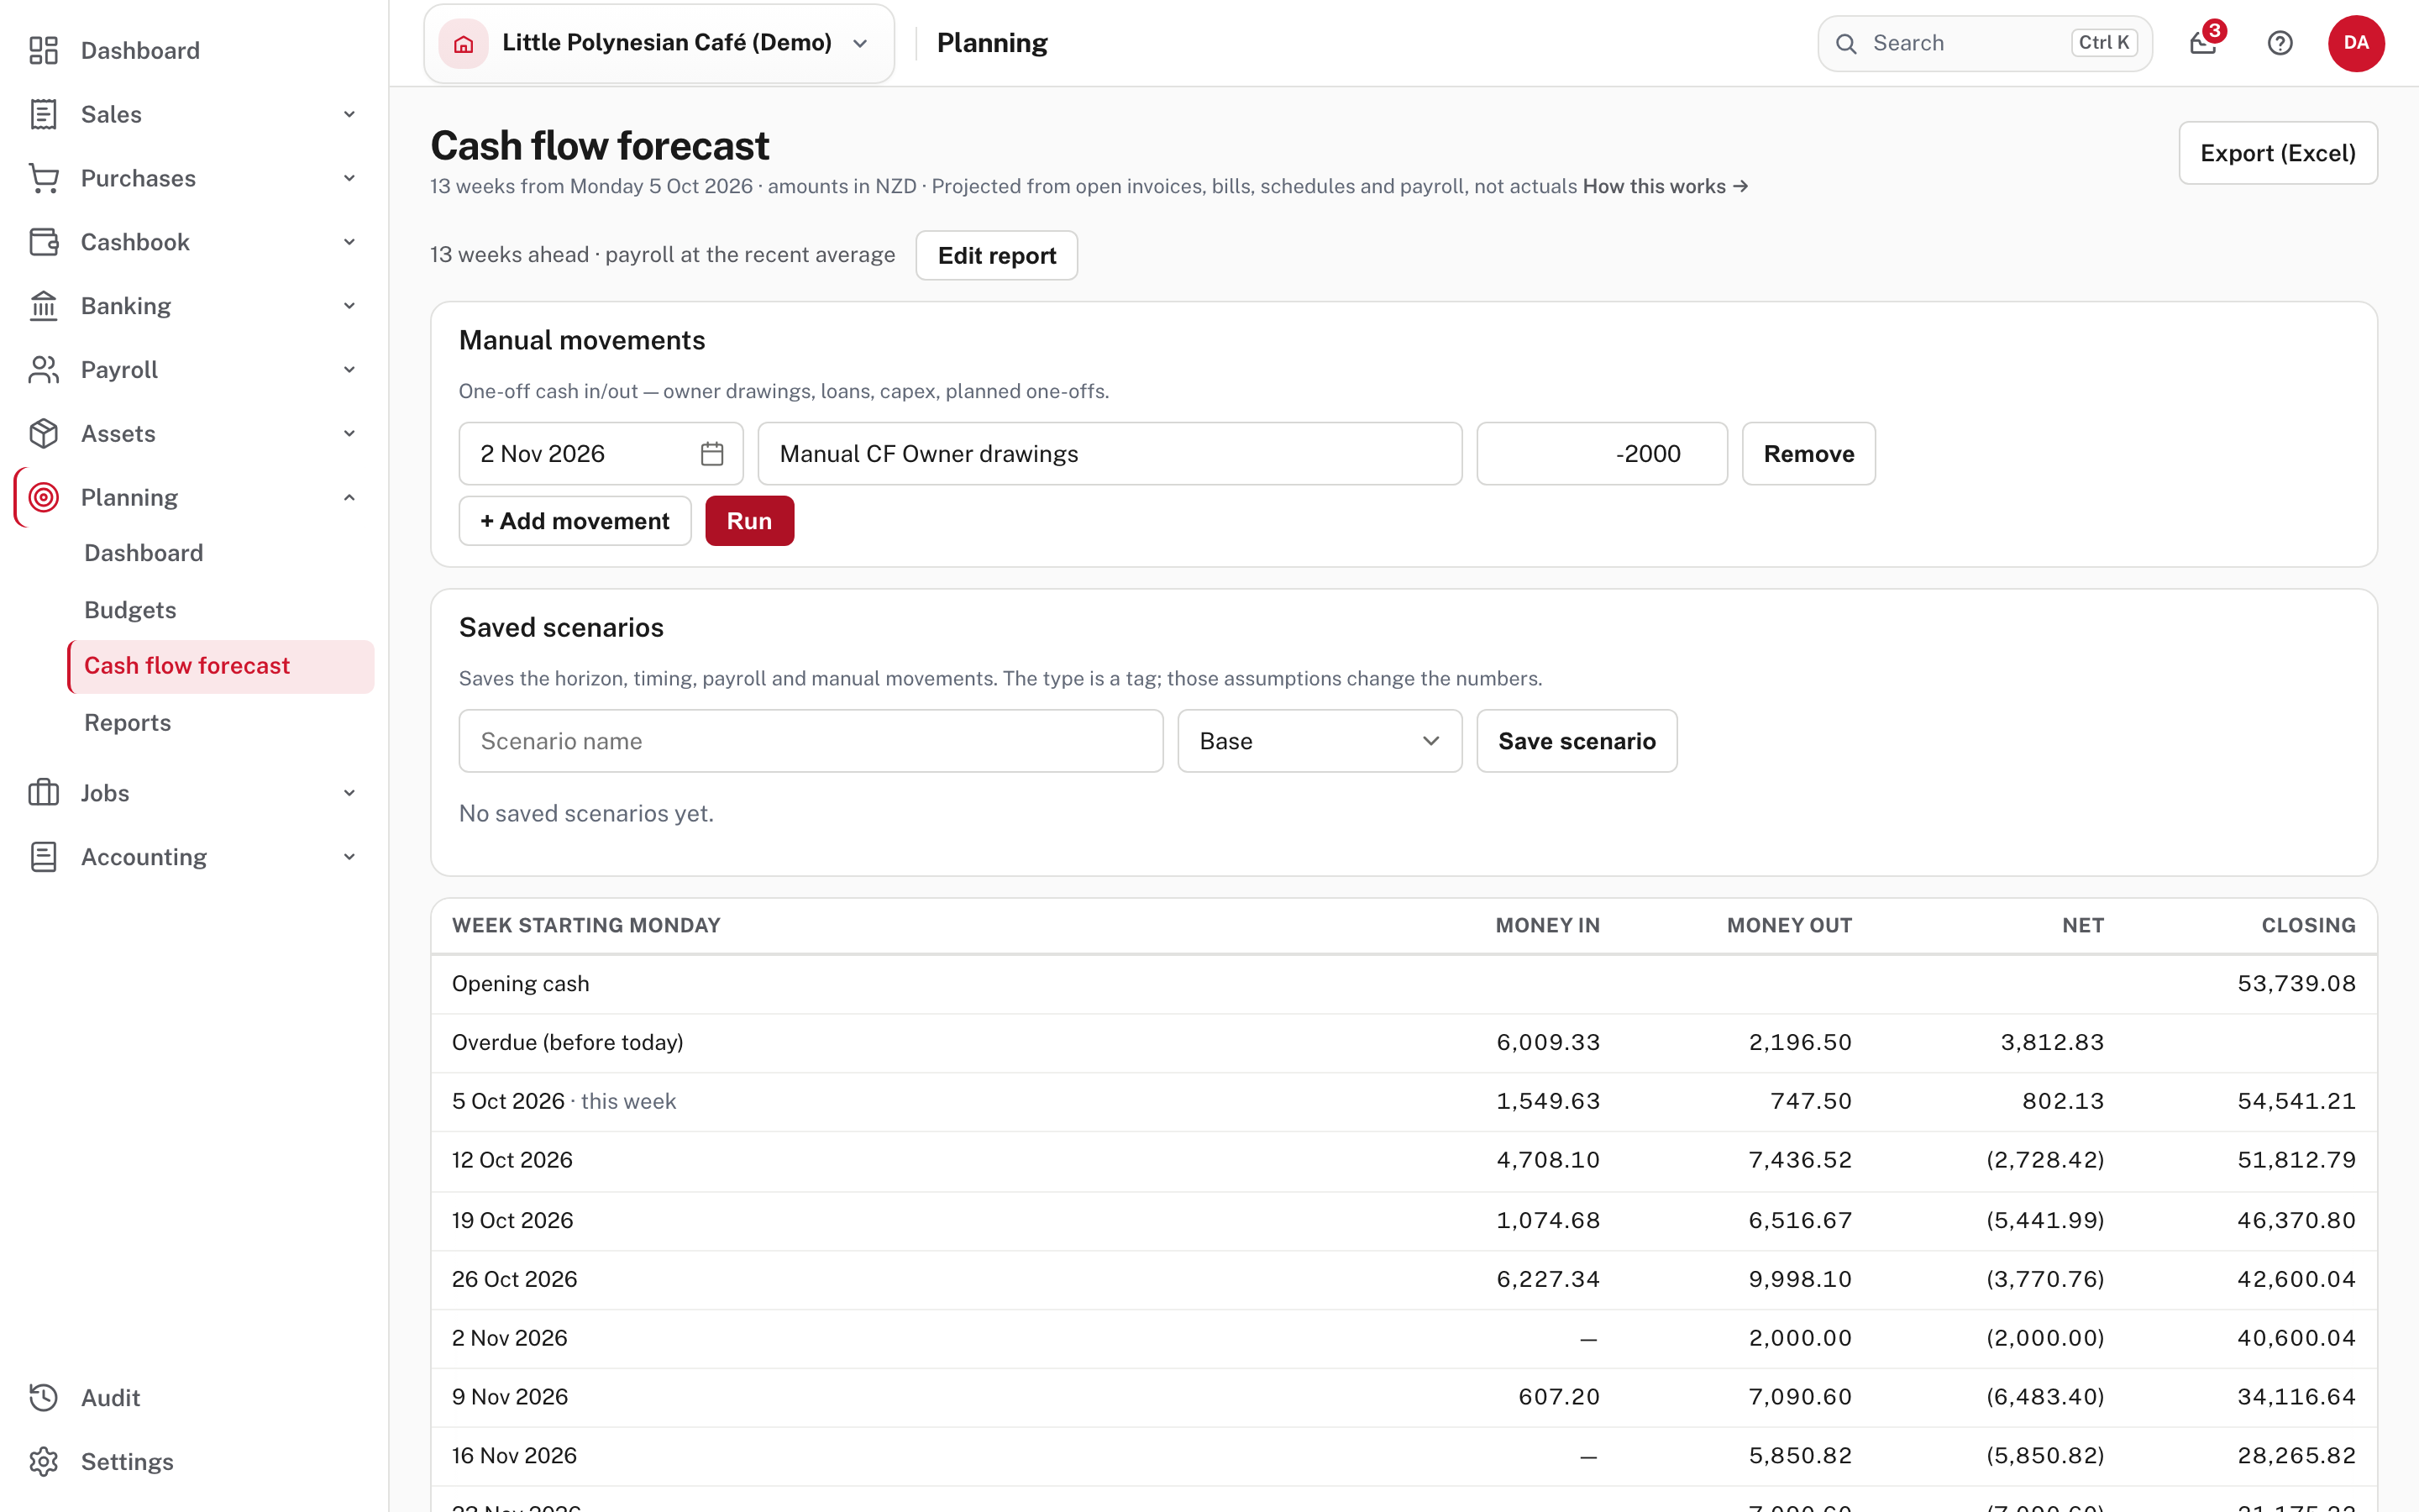Remove the Owner drawings movement
2419x1512 pixels.
(1808, 454)
